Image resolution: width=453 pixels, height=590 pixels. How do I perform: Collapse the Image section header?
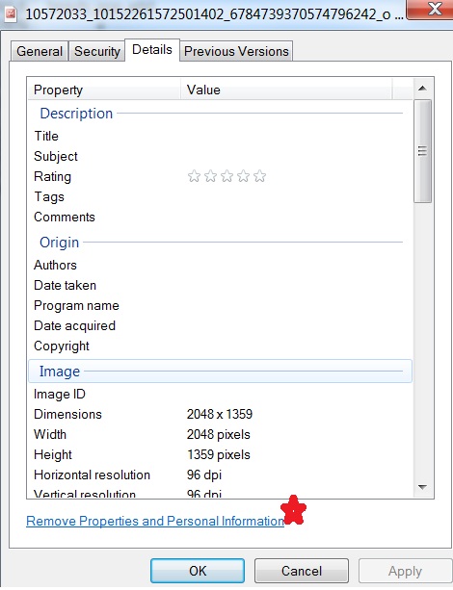click(221, 372)
